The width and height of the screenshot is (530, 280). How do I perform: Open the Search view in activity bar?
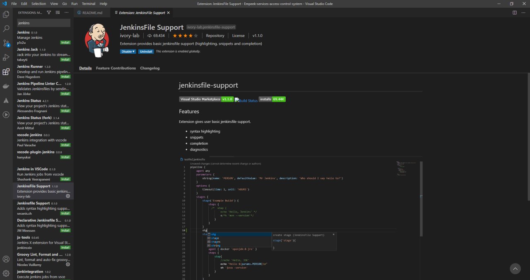click(6, 29)
